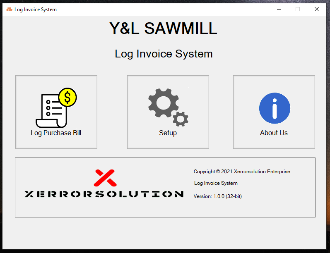This screenshot has width=330, height=253.
Task: Click the small gear beside the large gear
Action: (181, 119)
